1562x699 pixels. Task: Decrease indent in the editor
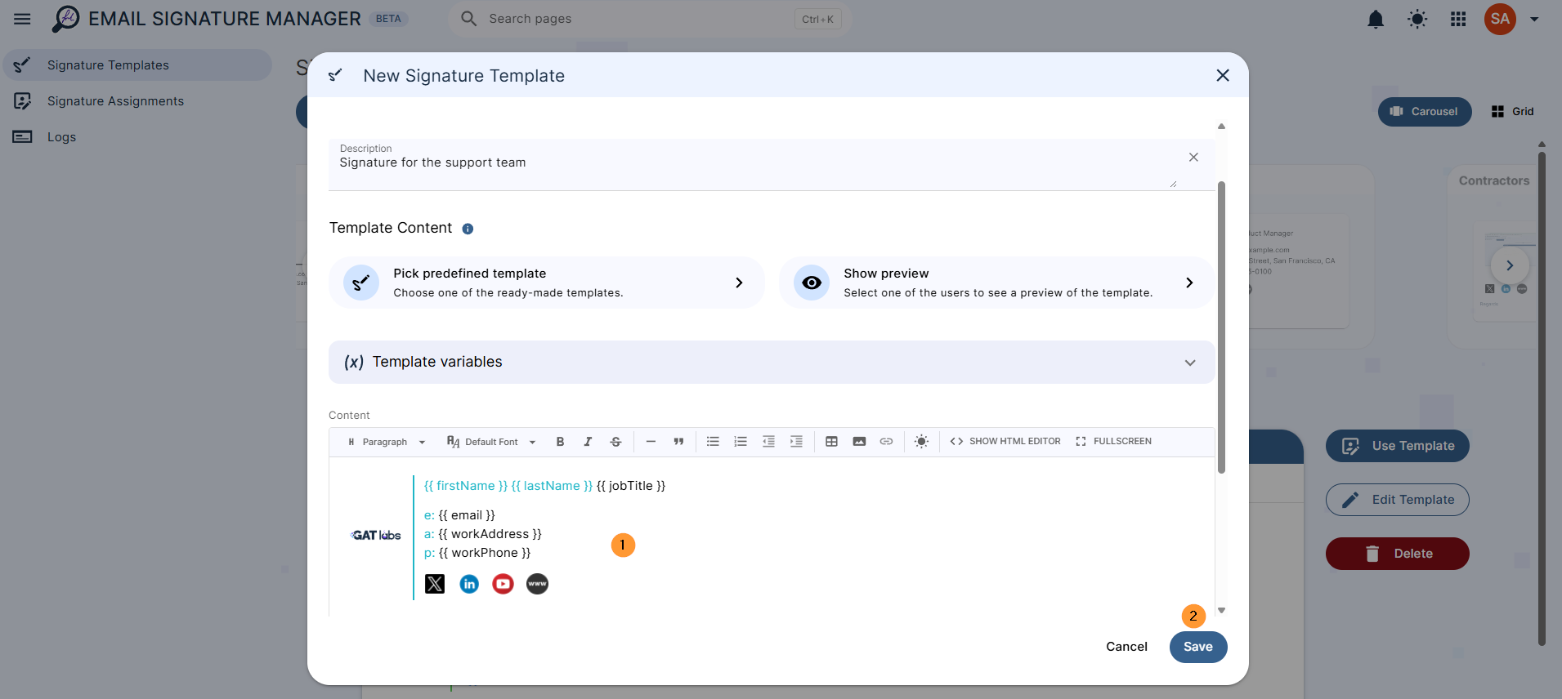pos(768,442)
